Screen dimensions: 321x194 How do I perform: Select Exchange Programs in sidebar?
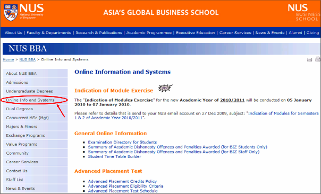tap(35, 135)
